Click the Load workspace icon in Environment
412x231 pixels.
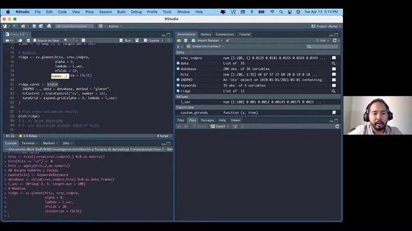coord(179,40)
